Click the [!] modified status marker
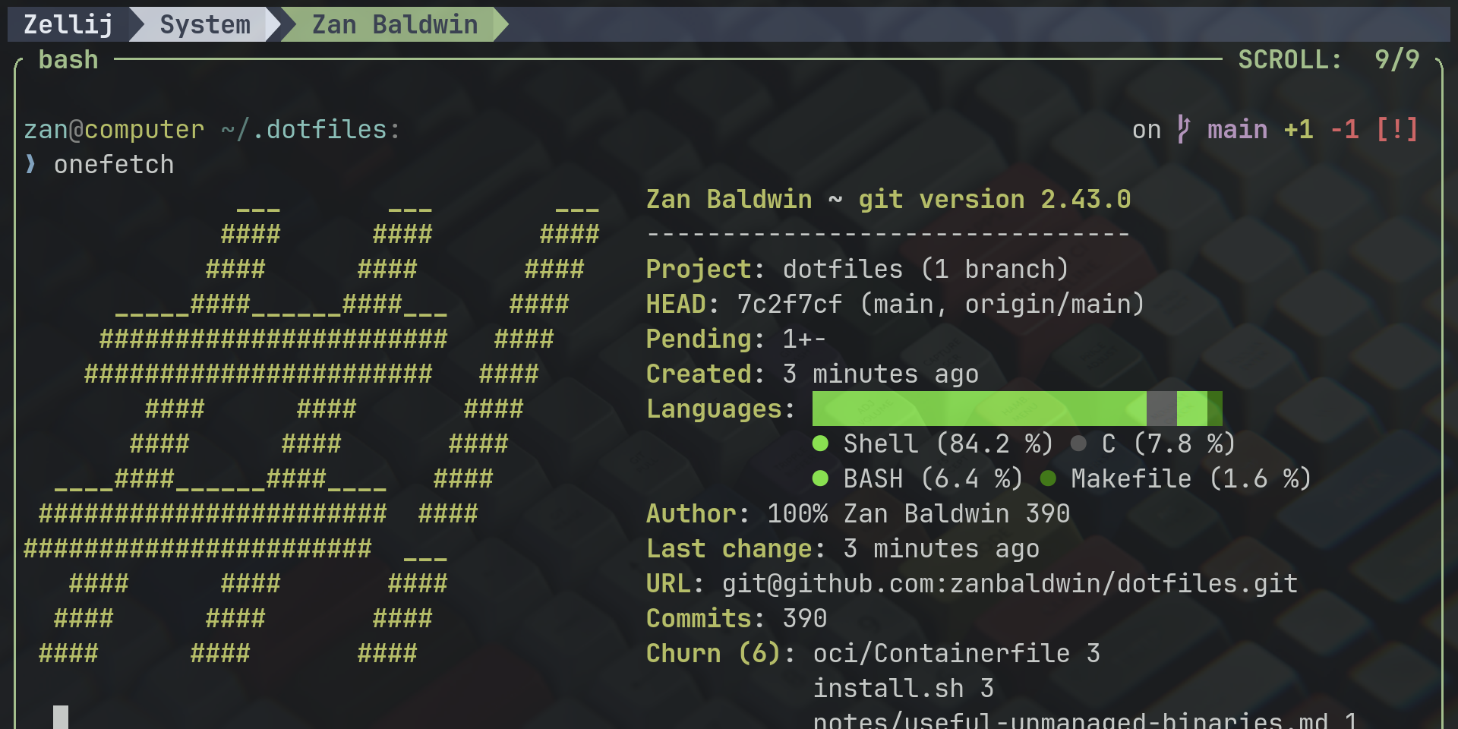The height and width of the screenshot is (729, 1458). coord(1397,129)
